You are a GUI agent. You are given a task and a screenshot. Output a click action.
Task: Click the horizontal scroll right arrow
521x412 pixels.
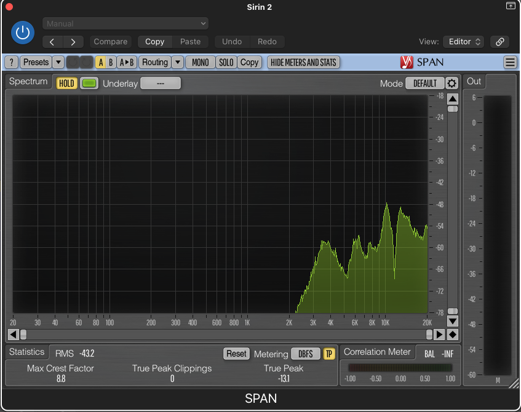tap(439, 335)
